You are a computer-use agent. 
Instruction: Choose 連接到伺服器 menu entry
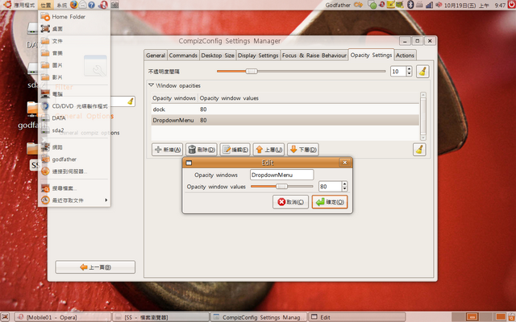coord(74,171)
